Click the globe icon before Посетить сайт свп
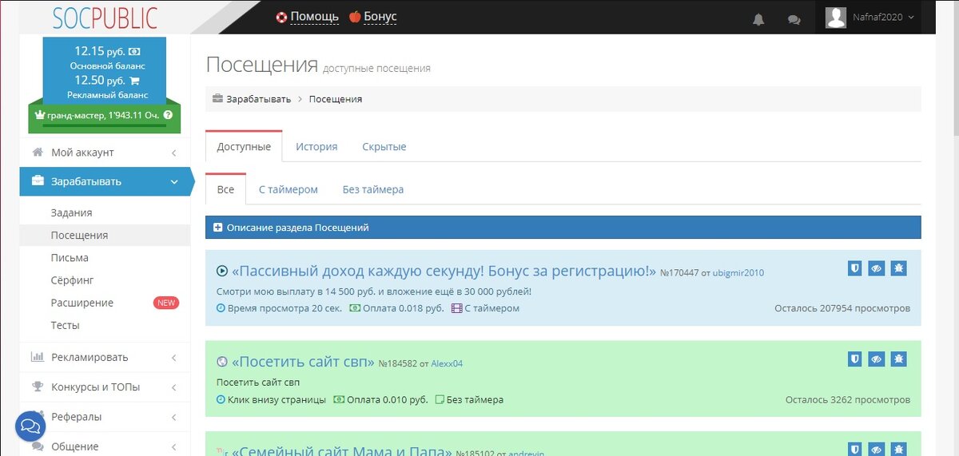 tap(222, 363)
